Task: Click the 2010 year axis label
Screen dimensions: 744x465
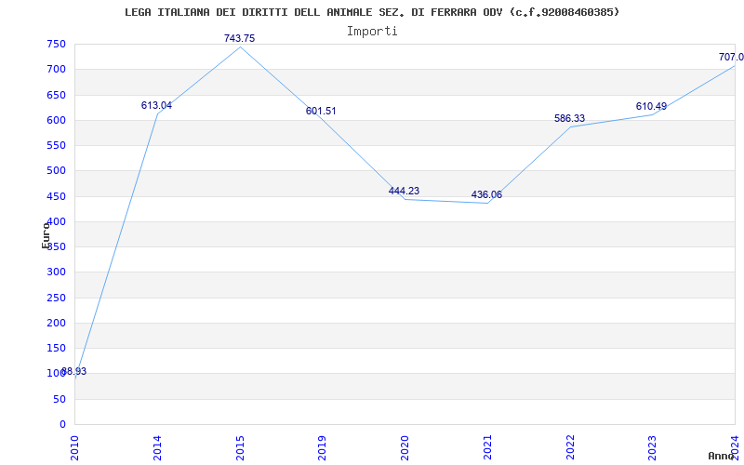Action: click(74, 448)
